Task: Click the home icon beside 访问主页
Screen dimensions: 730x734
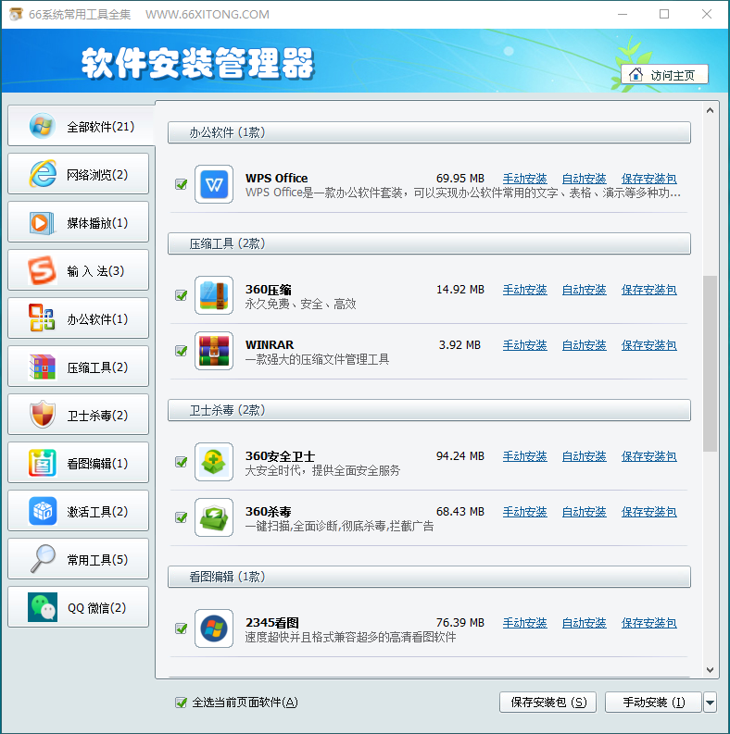Action: (x=636, y=74)
